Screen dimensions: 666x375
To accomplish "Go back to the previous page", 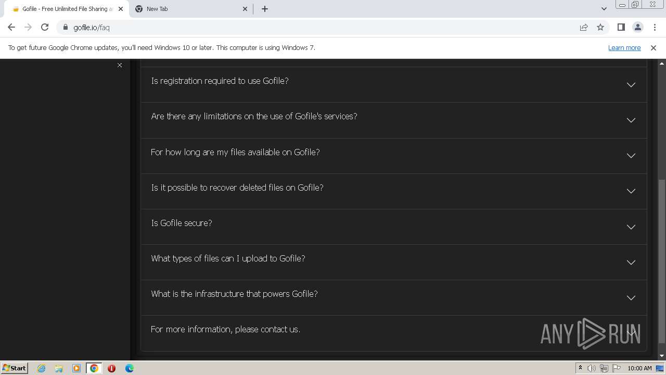I will (x=11, y=27).
